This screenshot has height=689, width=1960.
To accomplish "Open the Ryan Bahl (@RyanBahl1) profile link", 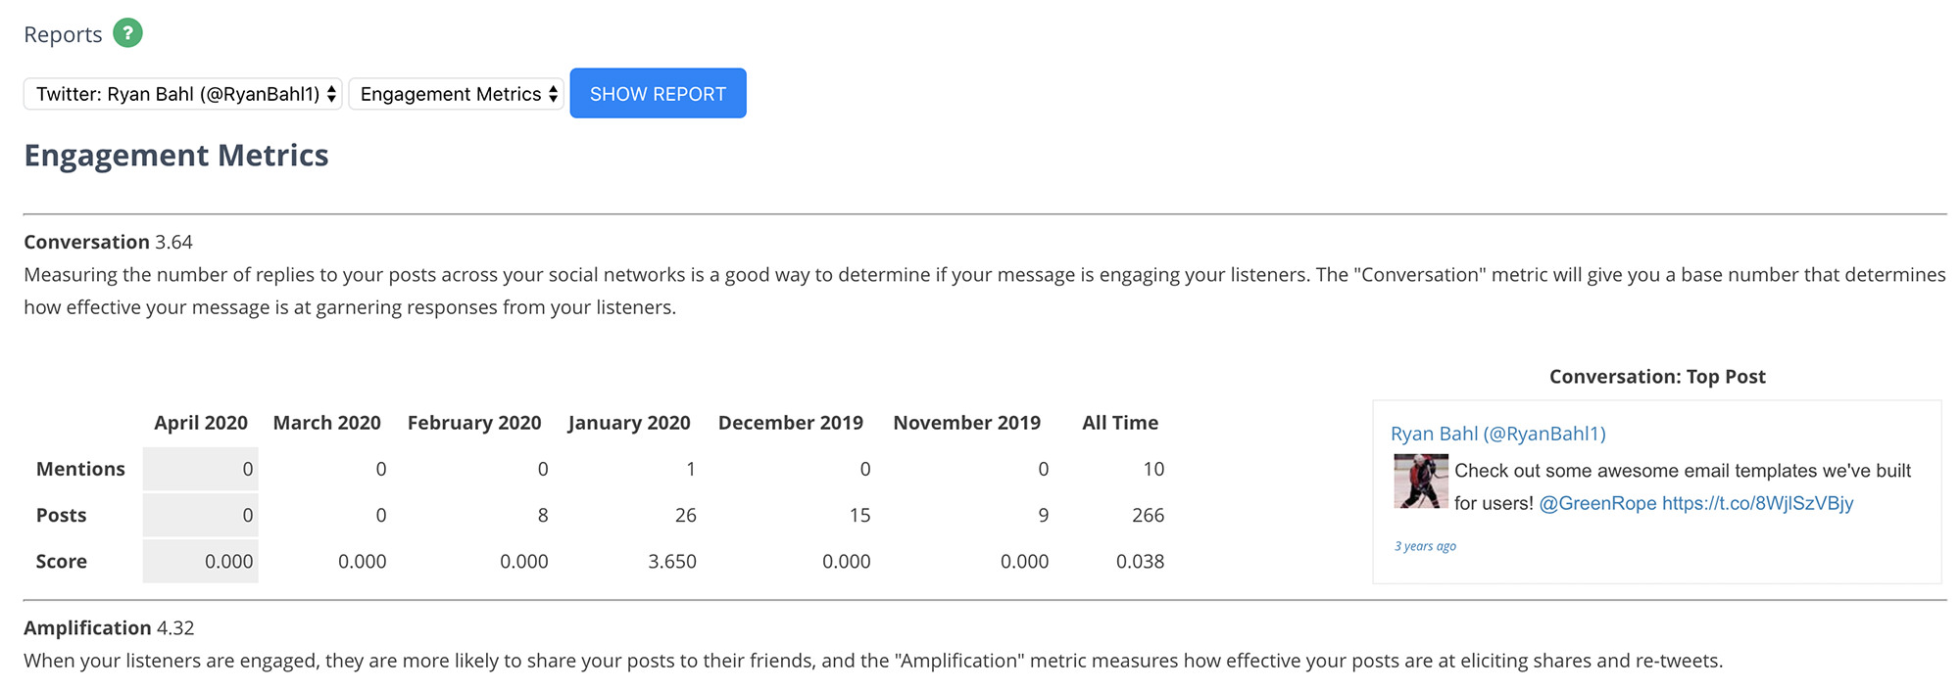I will pos(1497,434).
